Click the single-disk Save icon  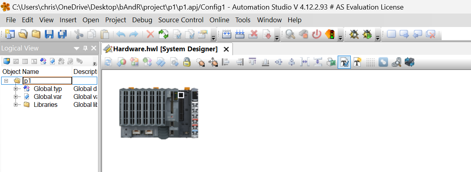[x=49, y=34]
